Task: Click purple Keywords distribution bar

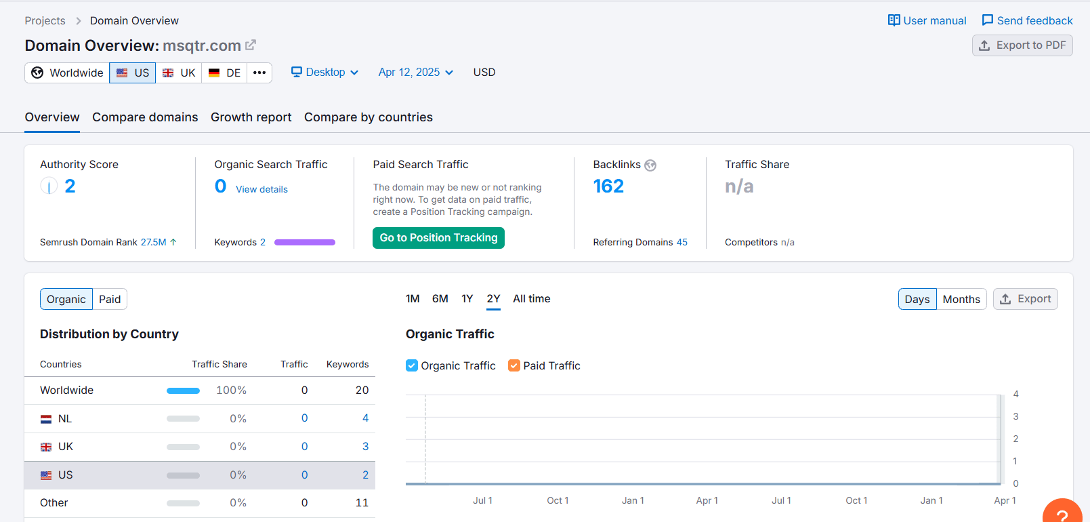Action: click(305, 242)
